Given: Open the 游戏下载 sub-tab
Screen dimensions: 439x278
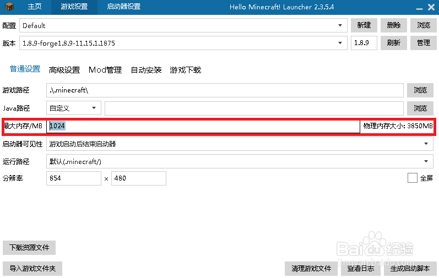Looking at the screenshot, I should pyautogui.click(x=185, y=70).
